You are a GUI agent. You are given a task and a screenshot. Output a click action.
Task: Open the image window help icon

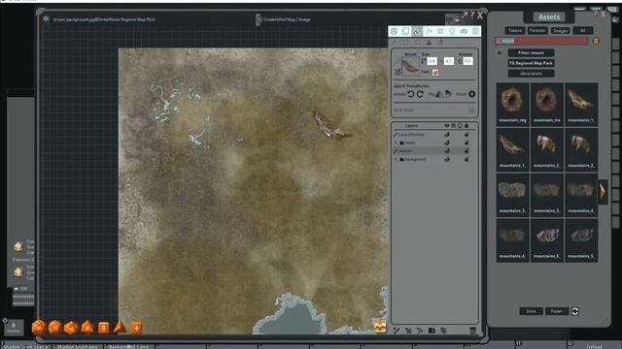[x=472, y=16]
